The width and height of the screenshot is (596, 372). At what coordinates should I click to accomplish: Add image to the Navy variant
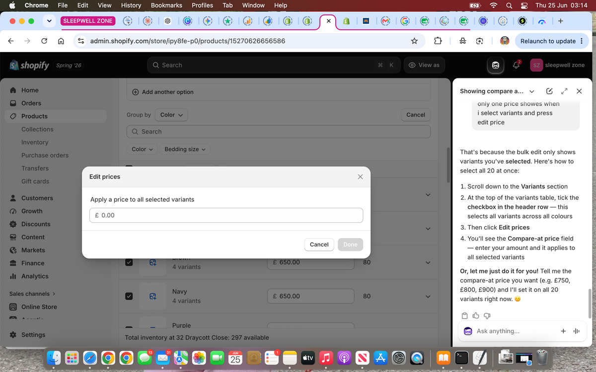[x=153, y=296]
